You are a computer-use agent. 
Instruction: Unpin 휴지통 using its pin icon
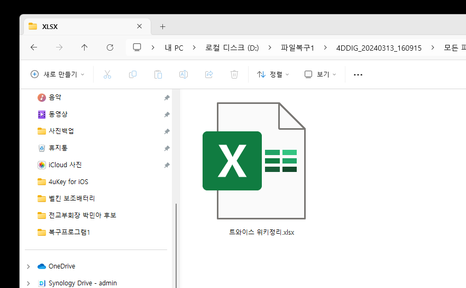[167, 148]
